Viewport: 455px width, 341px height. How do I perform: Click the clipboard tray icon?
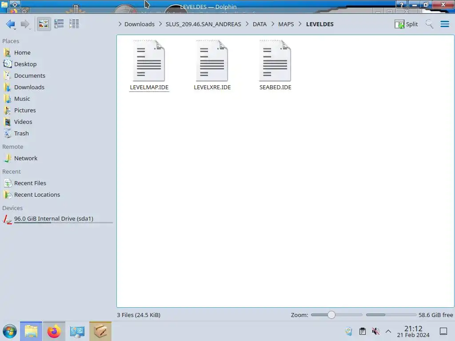362,331
